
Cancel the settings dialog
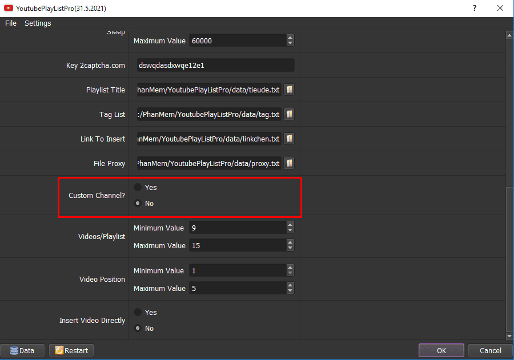pos(491,350)
